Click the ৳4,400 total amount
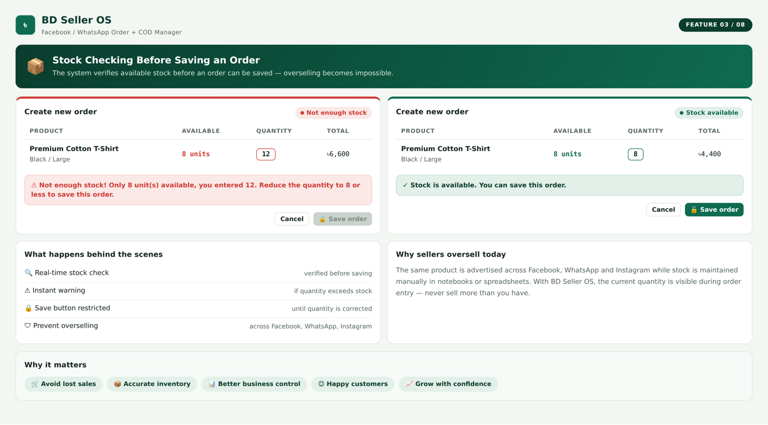Image resolution: width=768 pixels, height=425 pixels. 709,154
